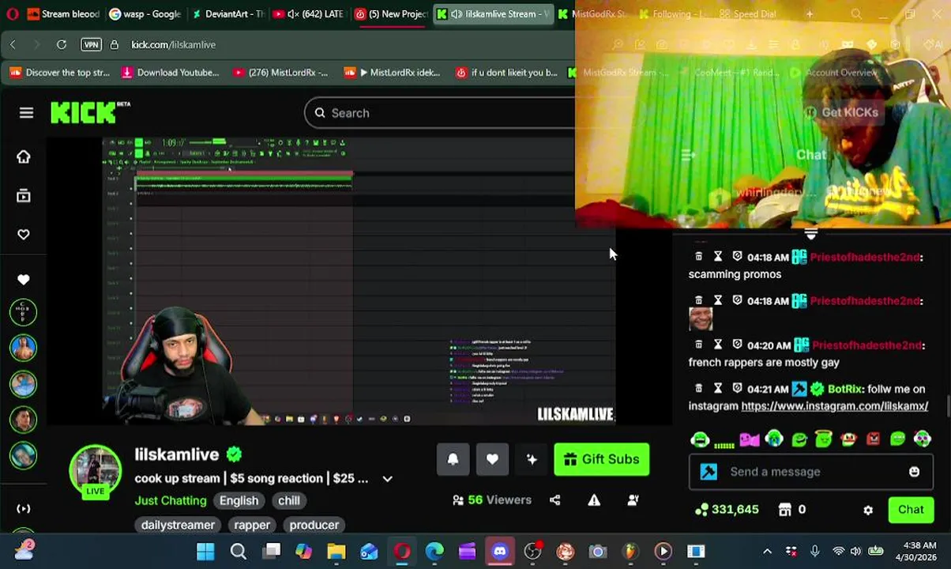
Task: Click the green Chat send button
Action: (910, 510)
